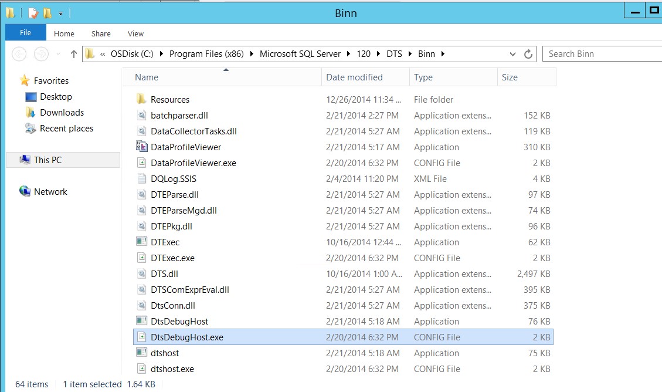The image size is (662, 392).
Task: Expand the arrow after 120 in path
Action: [378, 54]
